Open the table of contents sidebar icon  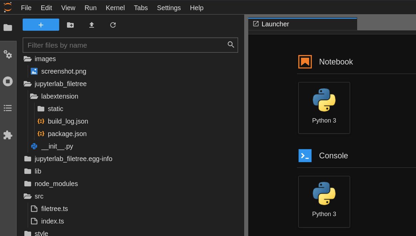tap(8, 108)
